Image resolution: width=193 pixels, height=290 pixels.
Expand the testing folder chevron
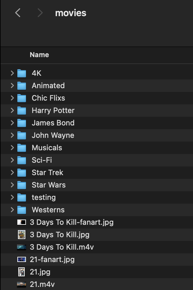click(x=12, y=197)
